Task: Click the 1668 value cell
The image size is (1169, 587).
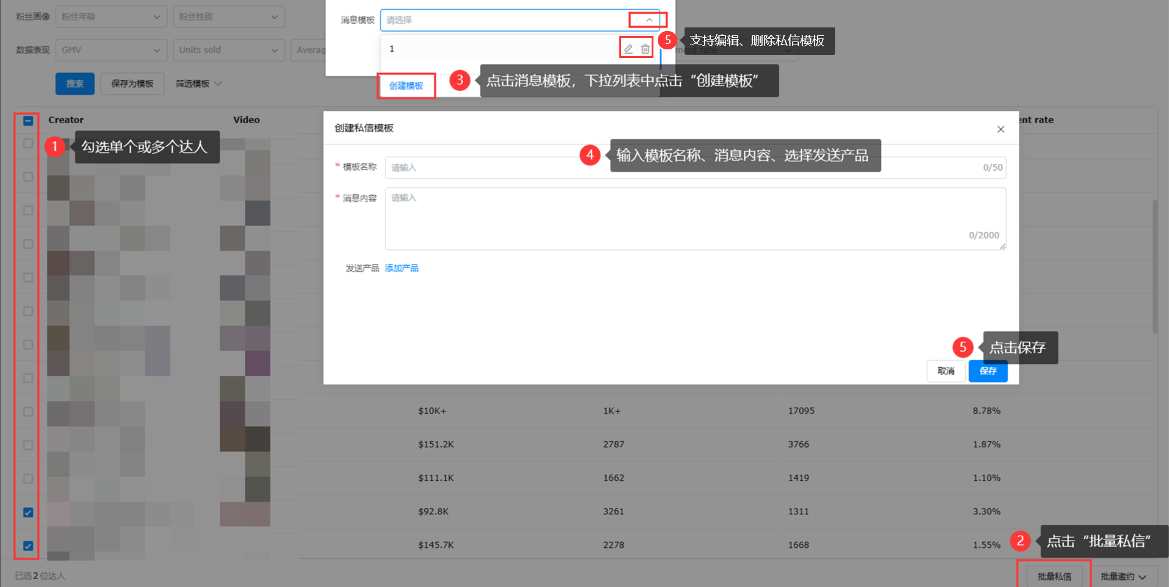Action: [x=798, y=545]
